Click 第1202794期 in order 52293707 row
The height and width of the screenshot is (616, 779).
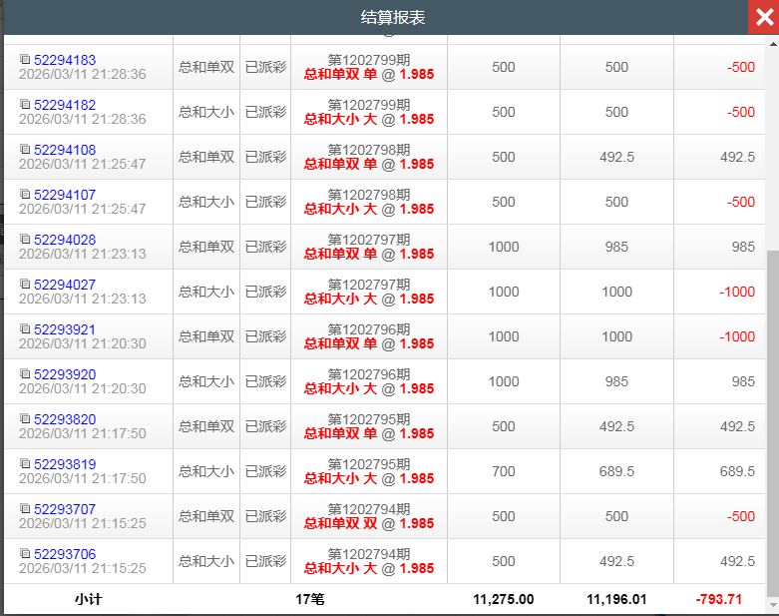[x=369, y=509]
